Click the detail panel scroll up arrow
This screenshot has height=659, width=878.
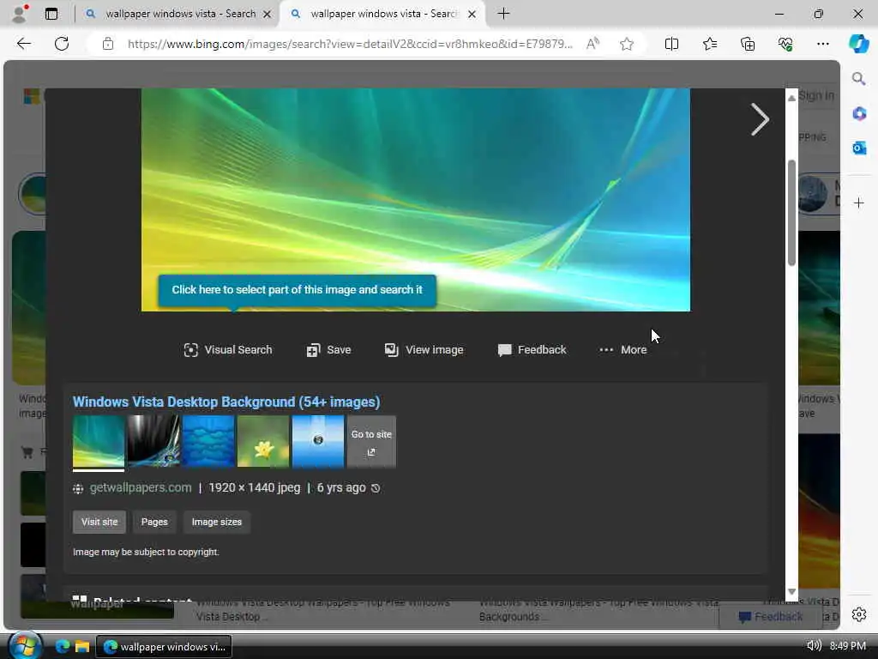point(791,98)
